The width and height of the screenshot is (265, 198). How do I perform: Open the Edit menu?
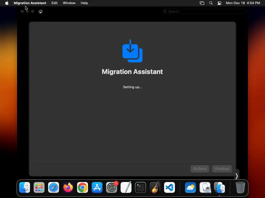(x=54, y=3)
